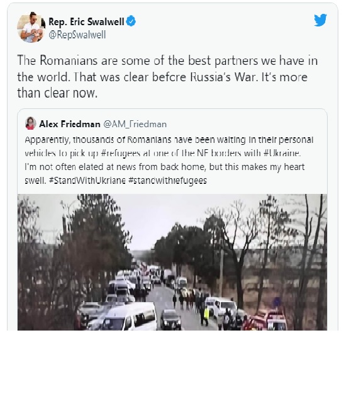The image size is (361, 408).
Task: Visit the @RepSwalwell handle
Action: (77, 35)
